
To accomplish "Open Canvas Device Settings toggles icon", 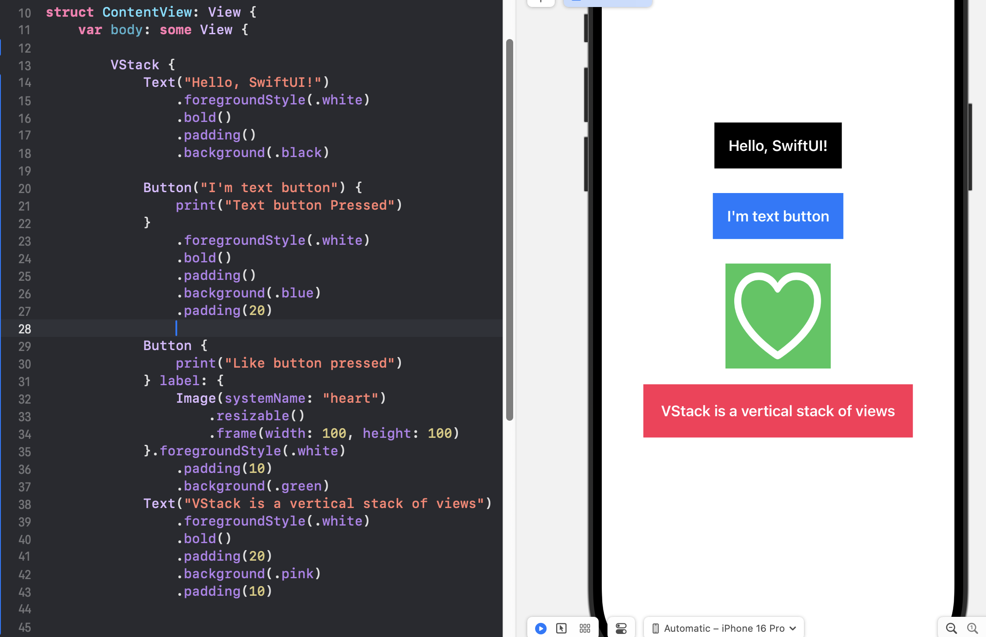I will pyautogui.click(x=621, y=628).
